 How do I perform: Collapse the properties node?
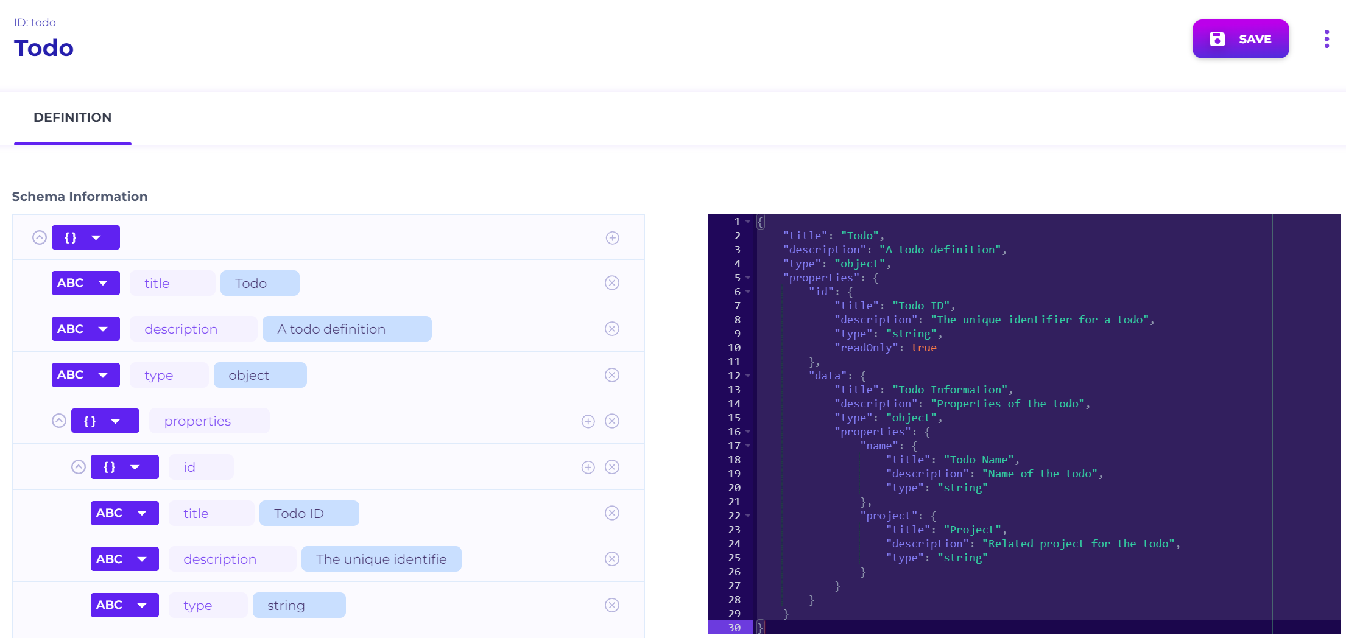[x=59, y=421]
